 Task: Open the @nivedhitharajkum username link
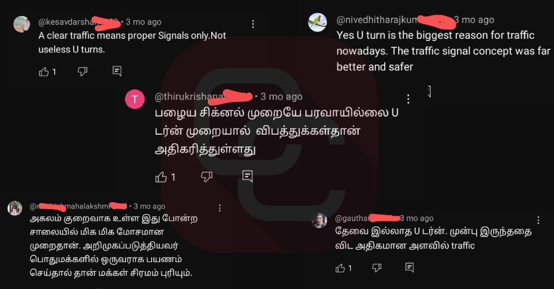(x=377, y=20)
